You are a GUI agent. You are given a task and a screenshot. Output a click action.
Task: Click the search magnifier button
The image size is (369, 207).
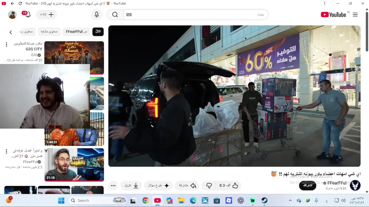pyautogui.click(x=115, y=15)
